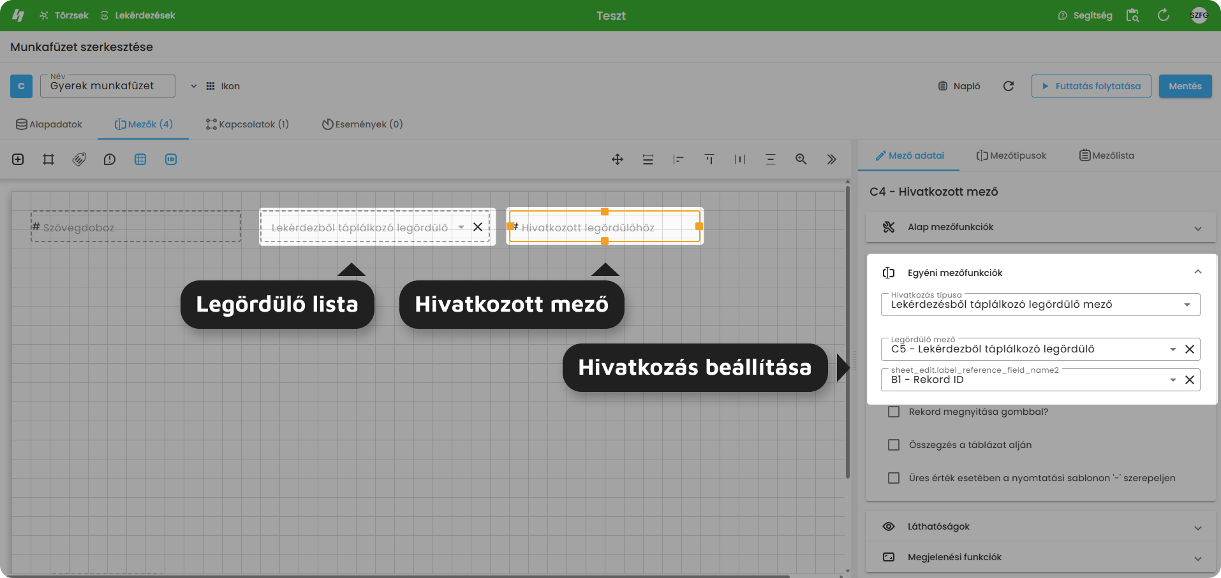Click the 'Mentés' button
This screenshot has height=578, width=1221.
[x=1185, y=86]
